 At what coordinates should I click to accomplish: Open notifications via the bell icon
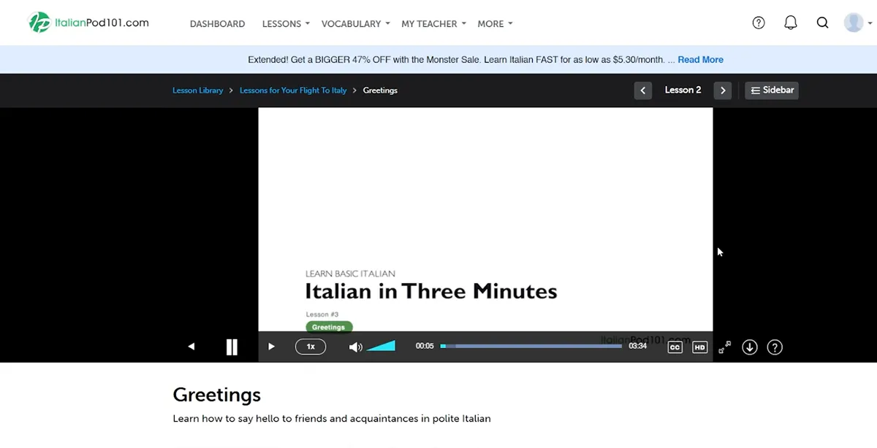coord(790,23)
